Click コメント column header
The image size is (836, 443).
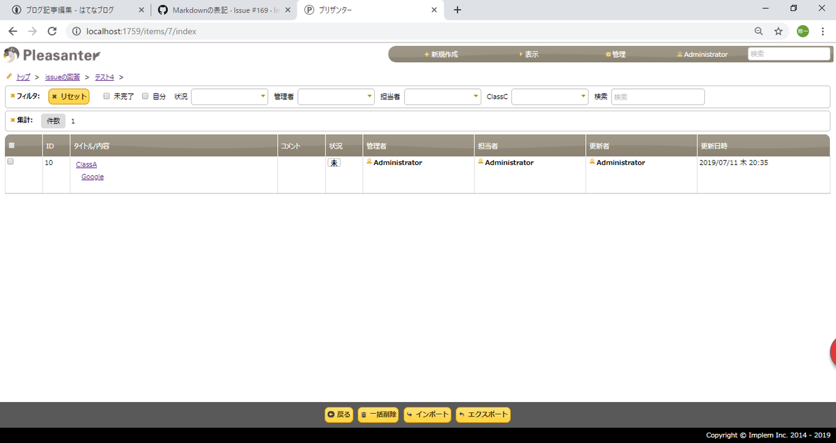click(302, 146)
